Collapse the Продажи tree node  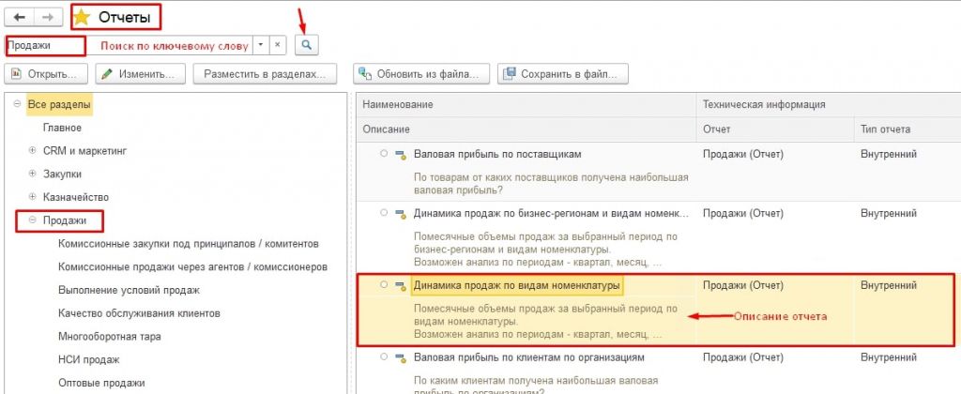tap(33, 220)
